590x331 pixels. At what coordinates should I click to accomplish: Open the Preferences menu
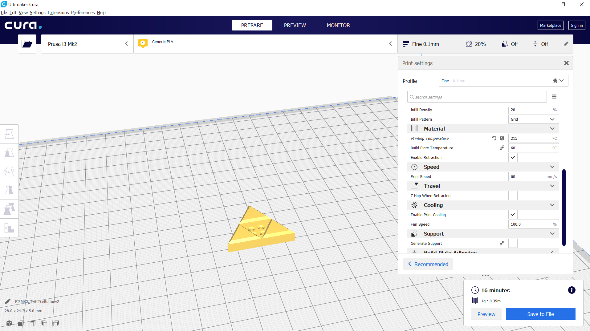[83, 13]
